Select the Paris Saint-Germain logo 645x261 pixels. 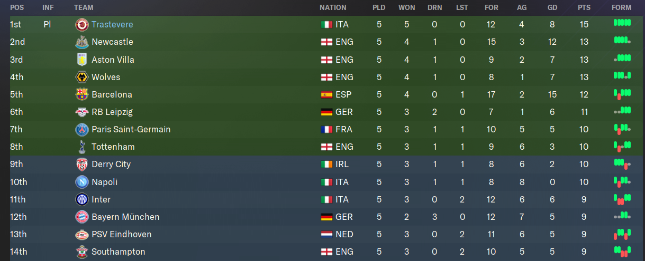(82, 129)
